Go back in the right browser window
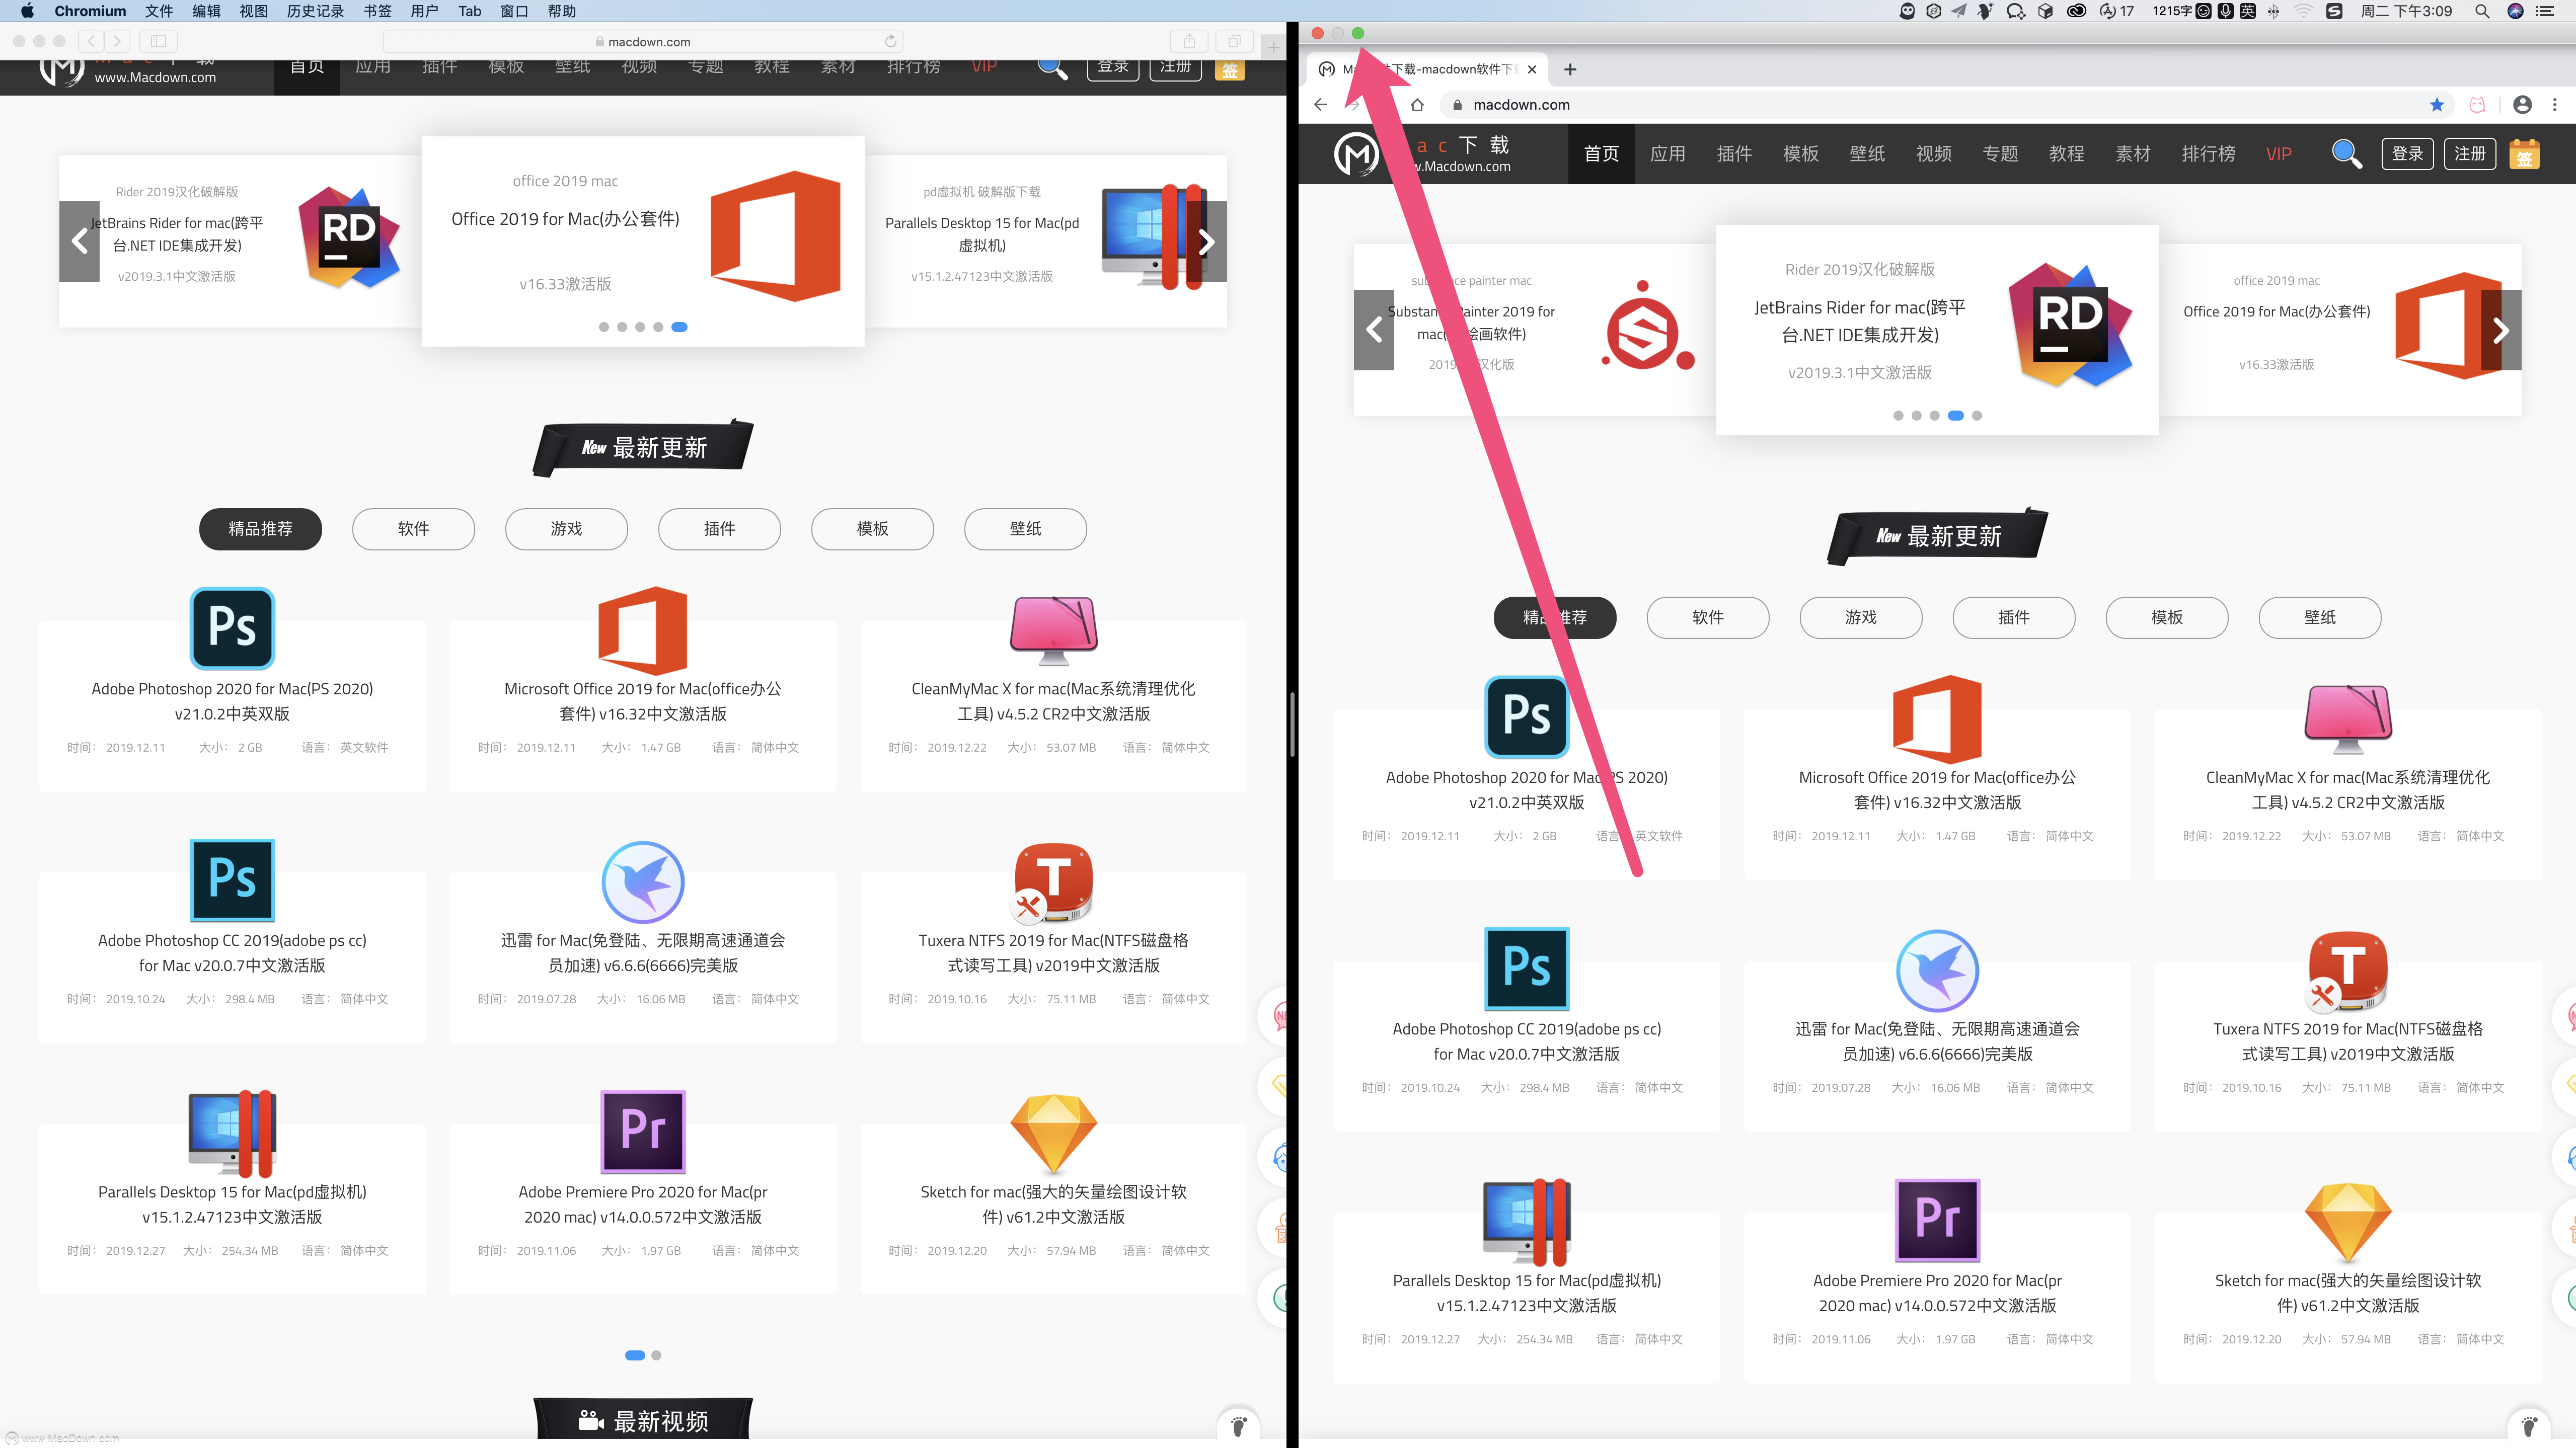The image size is (2576, 1448). 1320,105
